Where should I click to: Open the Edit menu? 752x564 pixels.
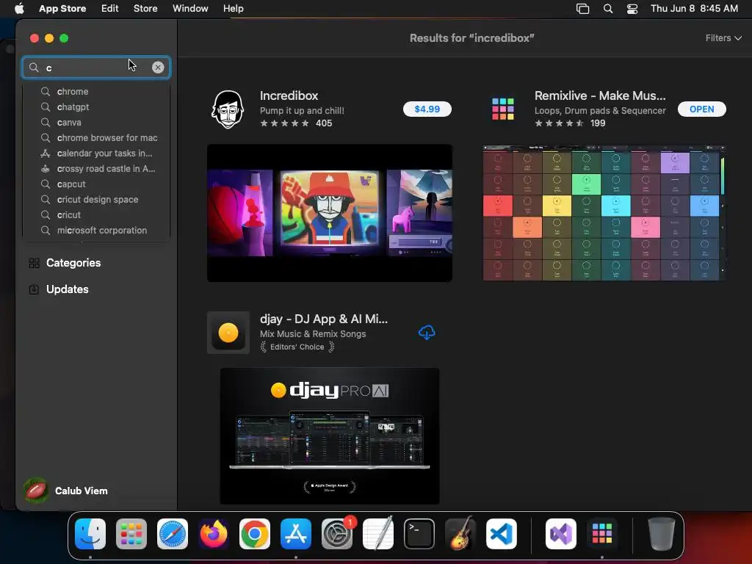point(110,8)
